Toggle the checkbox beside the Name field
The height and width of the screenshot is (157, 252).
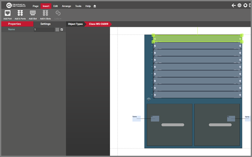62,29
